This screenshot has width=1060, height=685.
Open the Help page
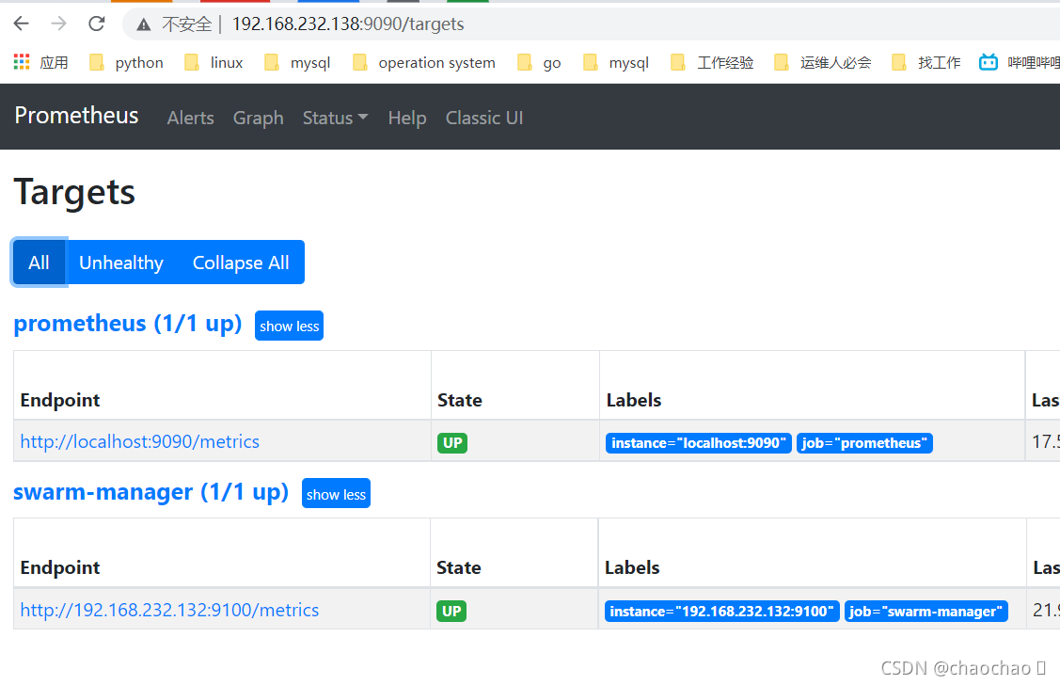coord(407,118)
